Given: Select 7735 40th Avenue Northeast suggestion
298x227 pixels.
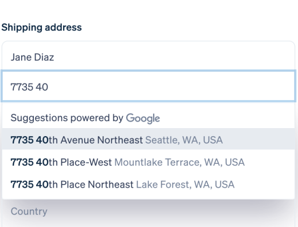Looking at the screenshot, I should tap(148, 140).
